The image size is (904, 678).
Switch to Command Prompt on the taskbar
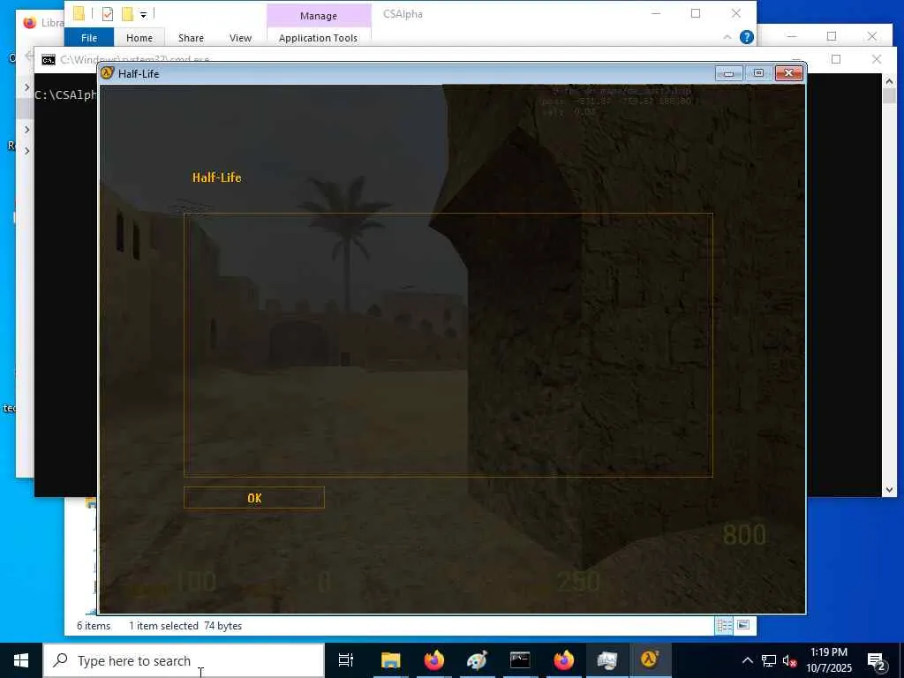point(520,660)
